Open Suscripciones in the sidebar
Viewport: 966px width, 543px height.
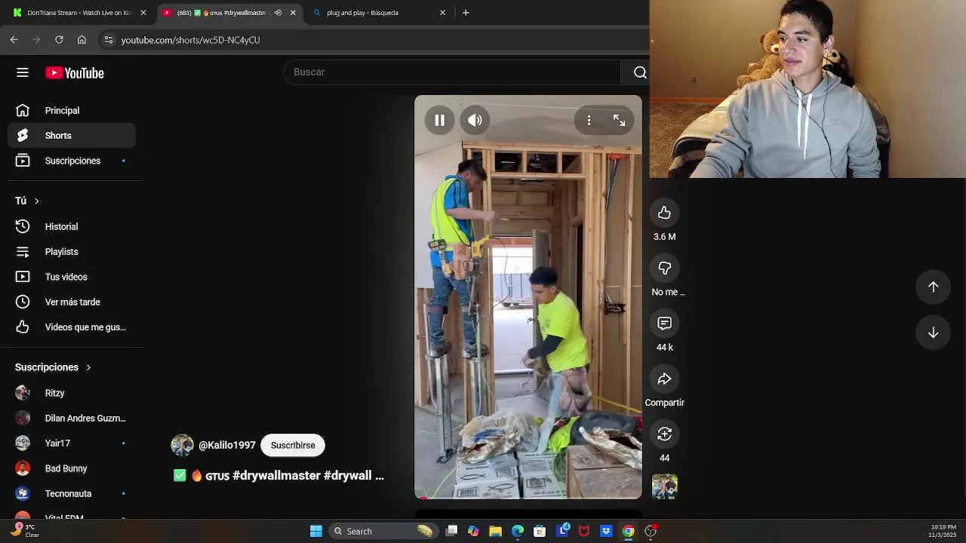click(x=72, y=161)
